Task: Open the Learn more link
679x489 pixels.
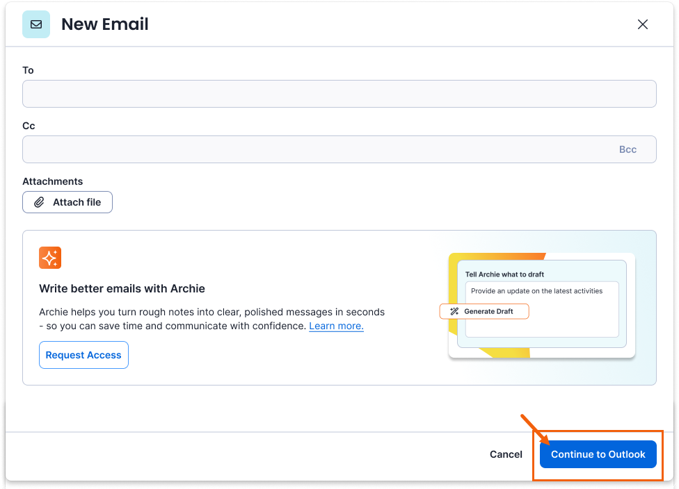Action: [336, 326]
